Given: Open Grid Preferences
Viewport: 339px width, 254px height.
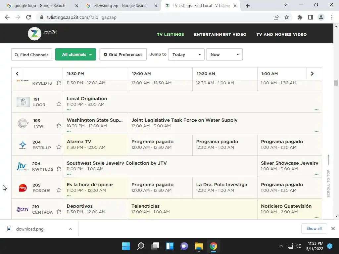Looking at the screenshot, I should 123,55.
